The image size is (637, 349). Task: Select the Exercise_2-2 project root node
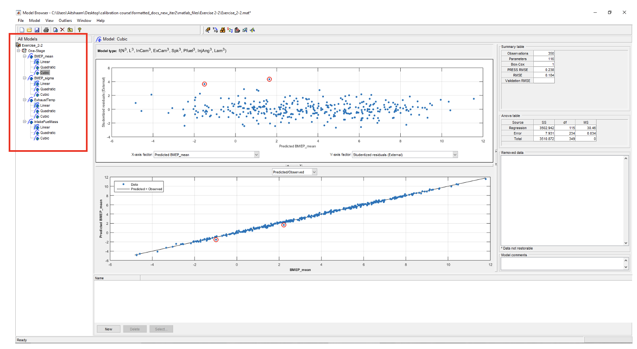(32, 45)
